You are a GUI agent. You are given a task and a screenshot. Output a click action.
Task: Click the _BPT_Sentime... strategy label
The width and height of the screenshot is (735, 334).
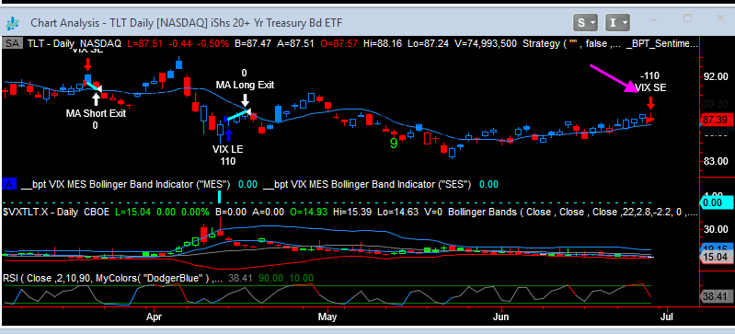pyautogui.click(x=662, y=43)
